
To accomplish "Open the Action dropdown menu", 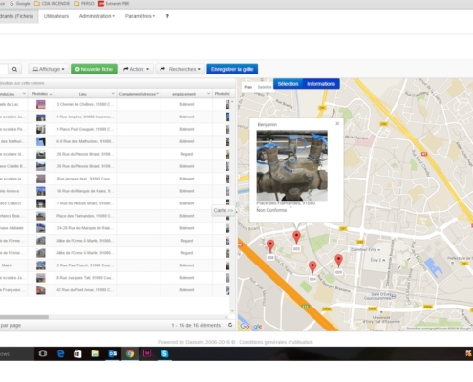I will point(136,69).
